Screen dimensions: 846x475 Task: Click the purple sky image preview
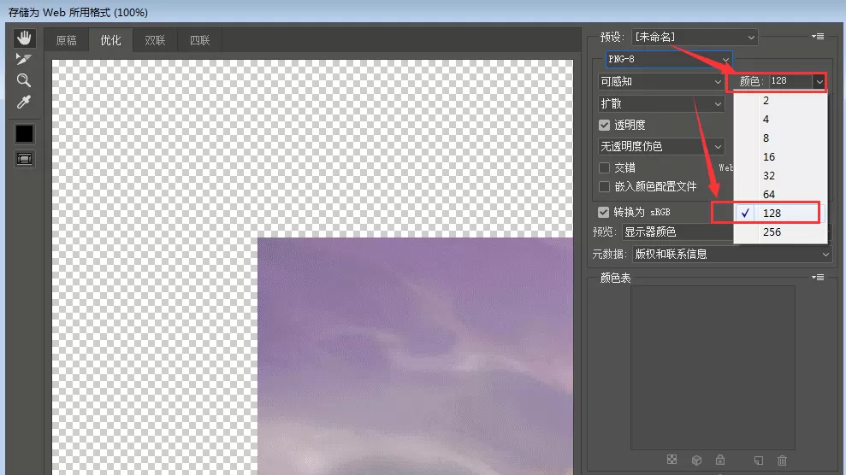pyautogui.click(x=416, y=356)
